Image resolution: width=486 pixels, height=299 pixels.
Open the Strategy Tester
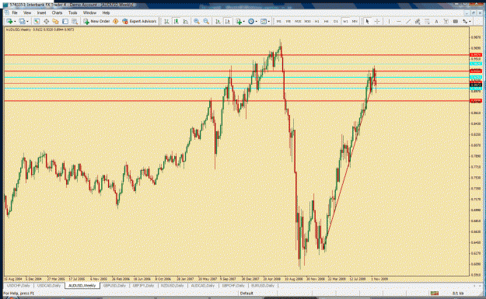tap(75, 22)
